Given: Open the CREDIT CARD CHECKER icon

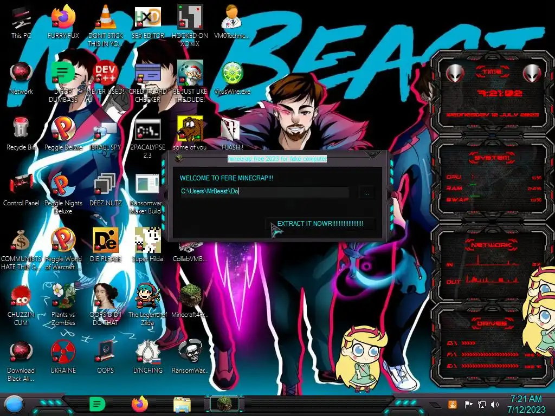Looking at the screenshot, I should point(147,82).
